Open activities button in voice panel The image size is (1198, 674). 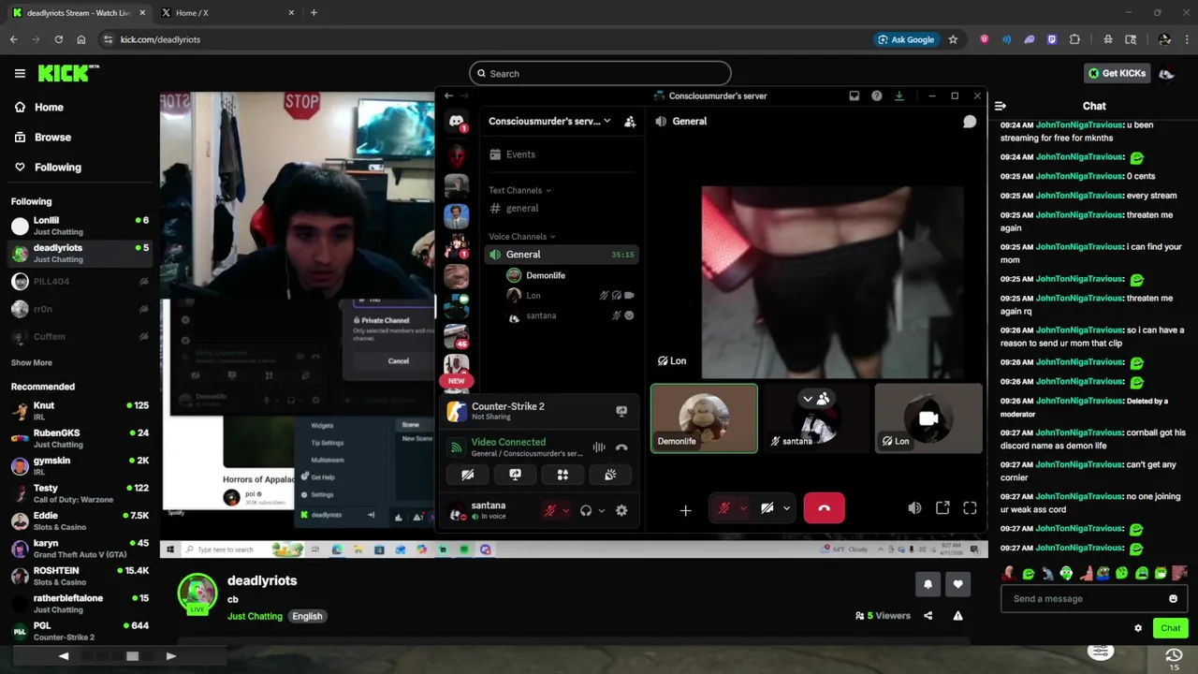click(562, 475)
